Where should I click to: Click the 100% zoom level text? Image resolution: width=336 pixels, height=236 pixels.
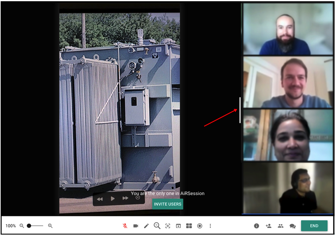11,226
